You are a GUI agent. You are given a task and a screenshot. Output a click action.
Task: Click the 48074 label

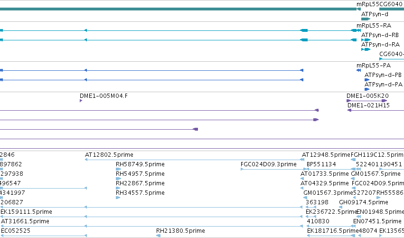[368, 231]
